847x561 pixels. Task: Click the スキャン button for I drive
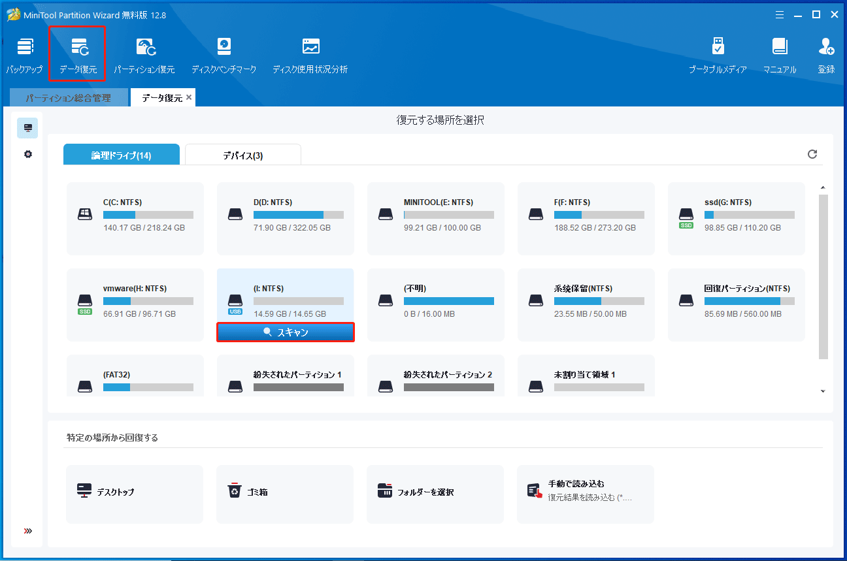click(286, 332)
